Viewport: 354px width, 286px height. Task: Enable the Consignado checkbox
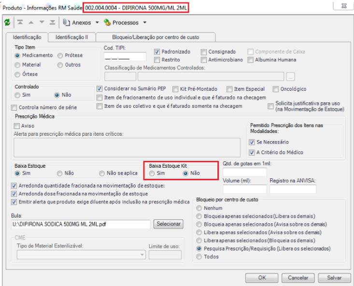(204, 52)
